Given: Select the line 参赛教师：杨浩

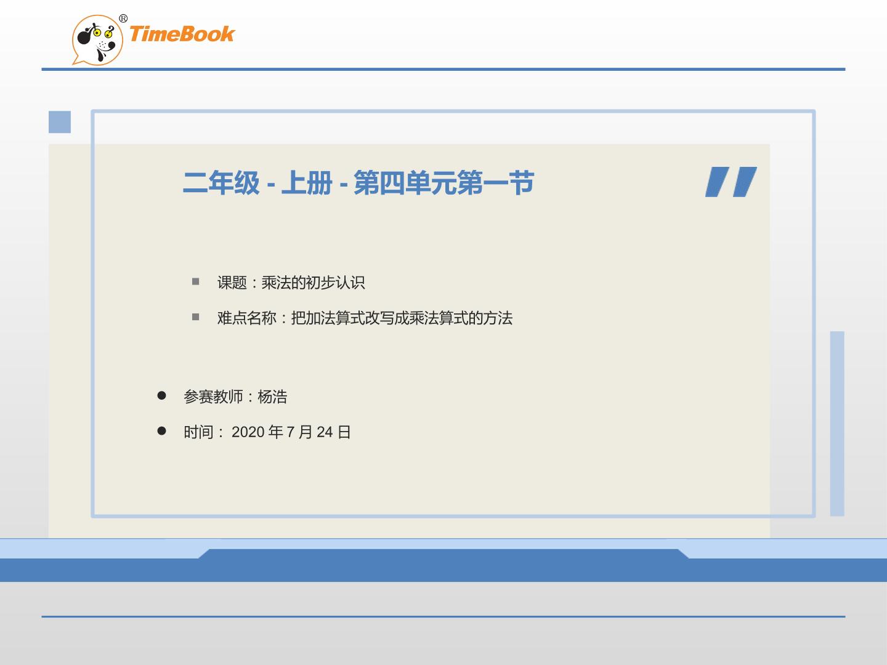Looking at the screenshot, I should 235,397.
